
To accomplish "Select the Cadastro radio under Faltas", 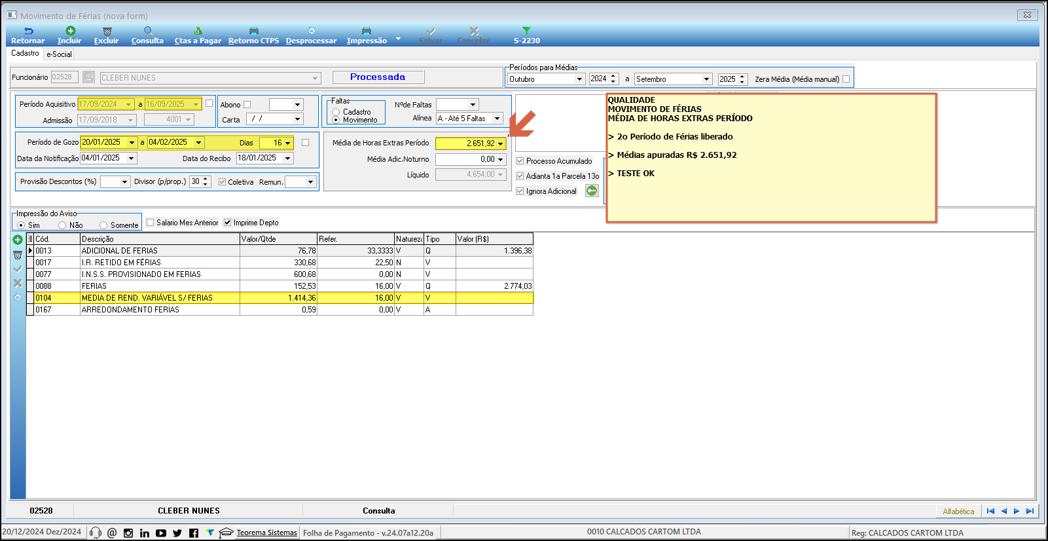I will coord(336,112).
